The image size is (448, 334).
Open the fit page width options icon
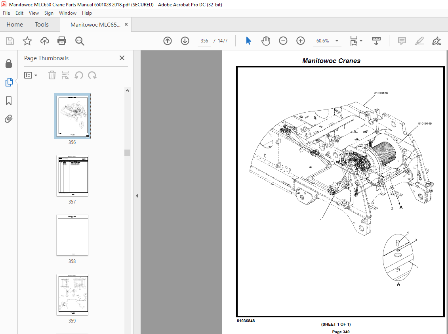[354, 41]
